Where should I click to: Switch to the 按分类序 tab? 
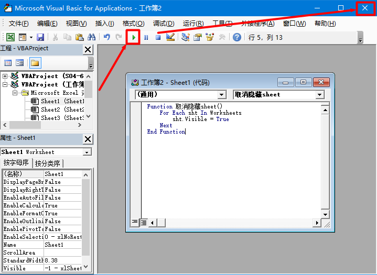pos(48,163)
